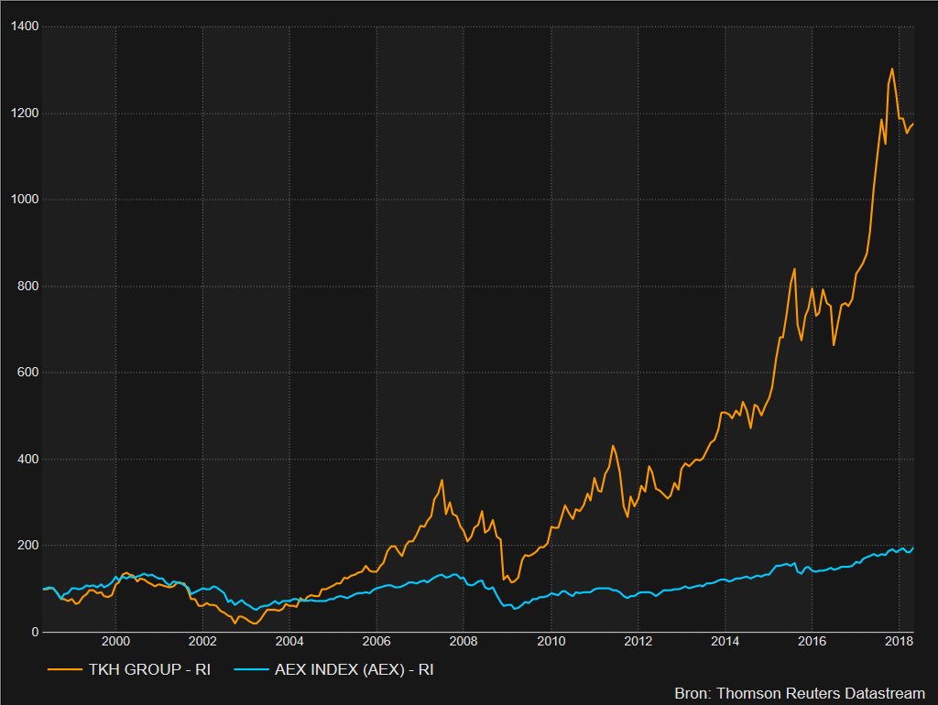Click the 0 y-axis label
Viewport: 938px width, 705px height.
[36, 632]
